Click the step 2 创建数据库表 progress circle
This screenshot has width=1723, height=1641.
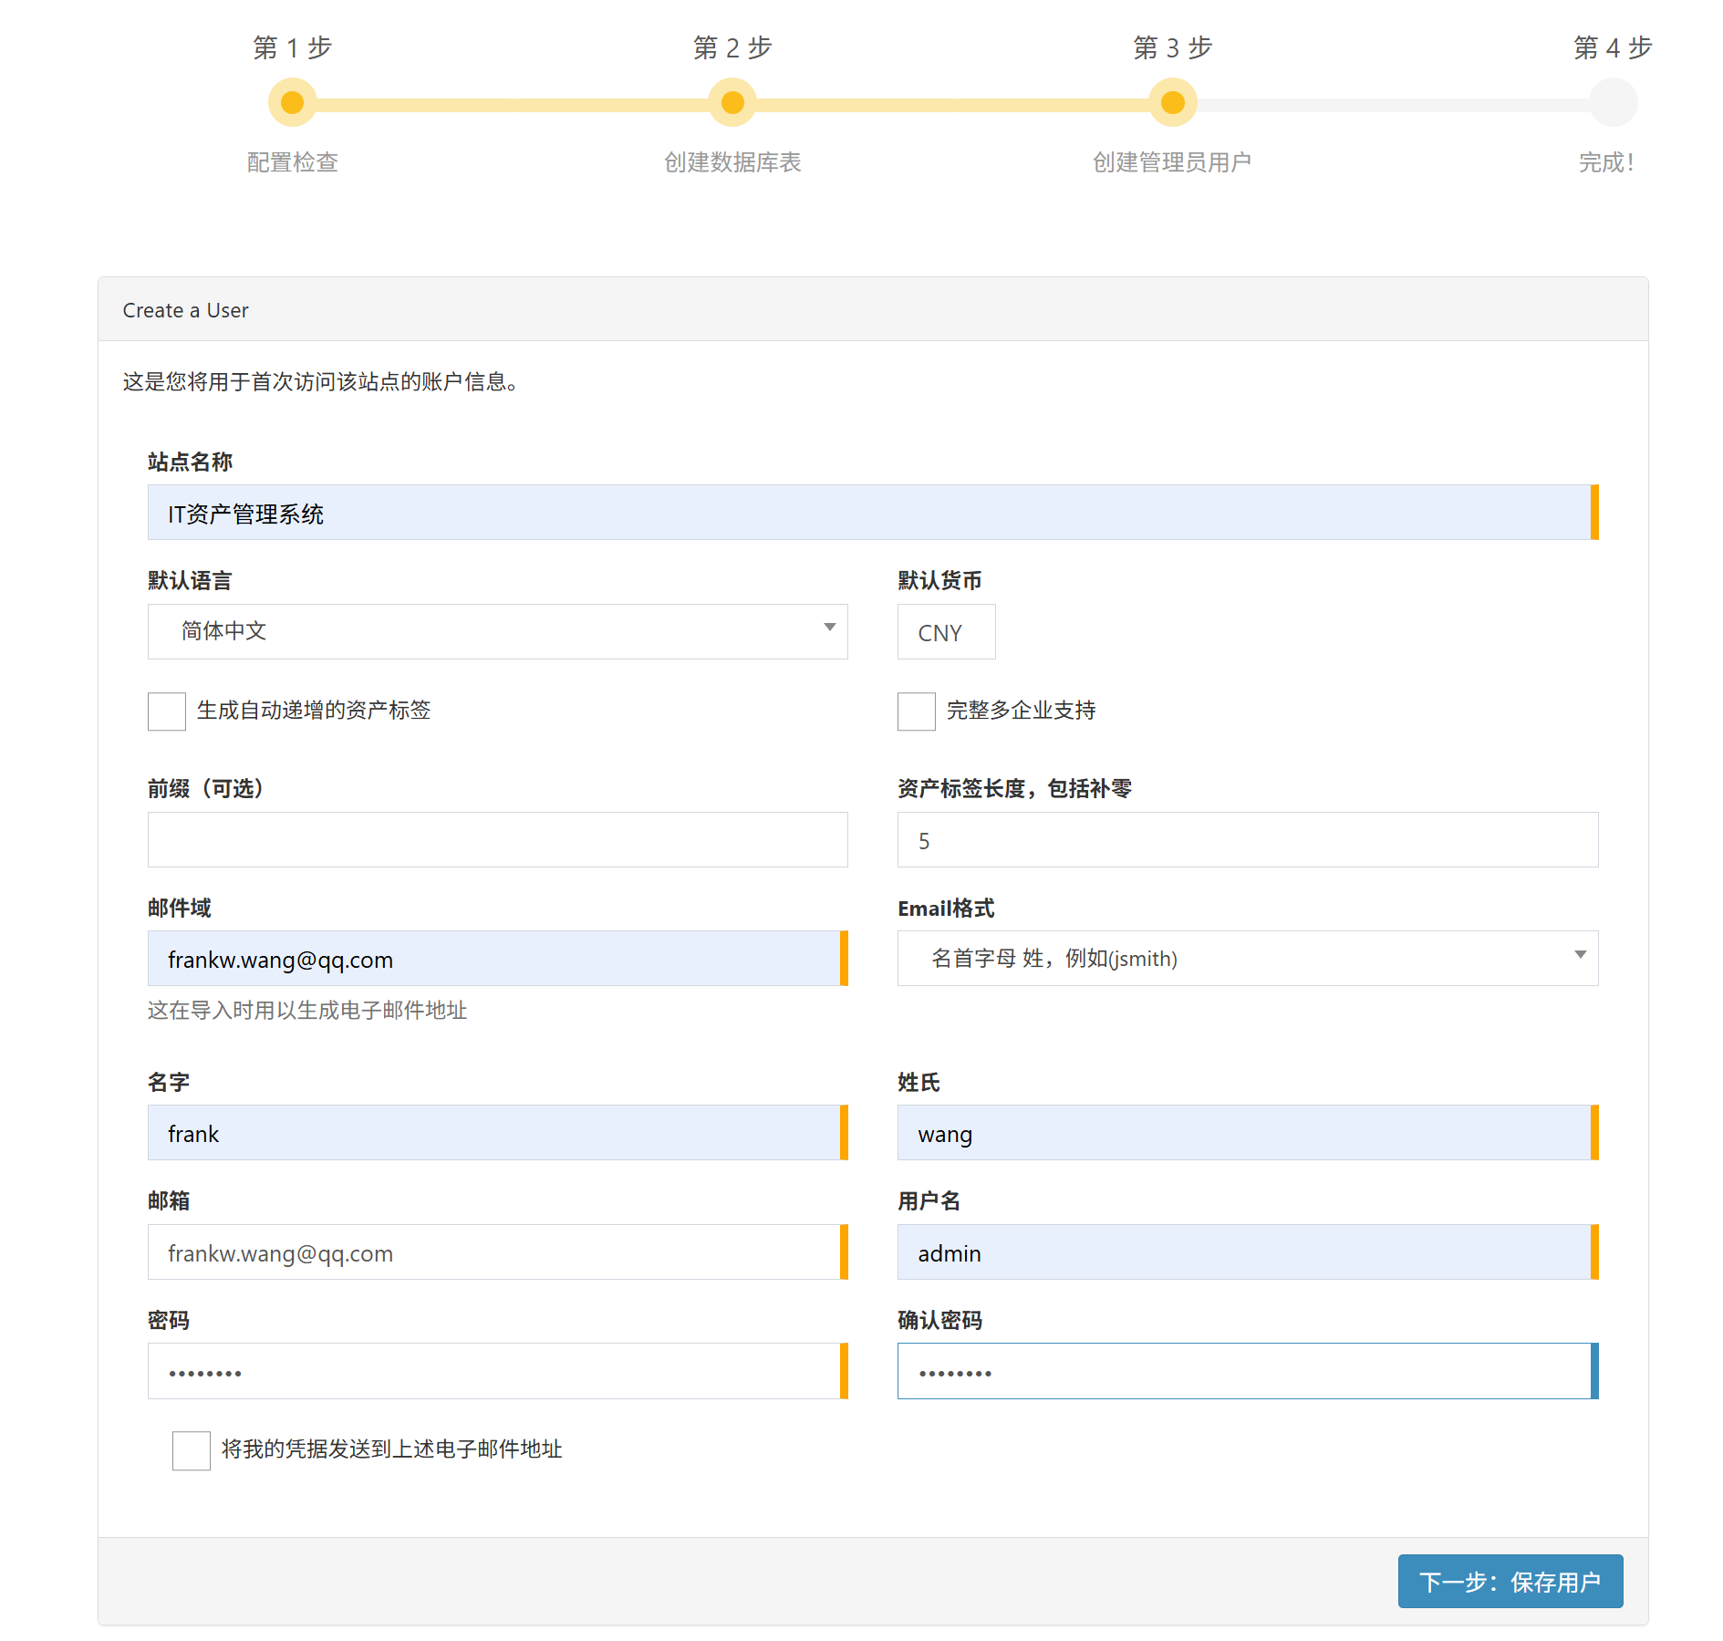tap(732, 102)
